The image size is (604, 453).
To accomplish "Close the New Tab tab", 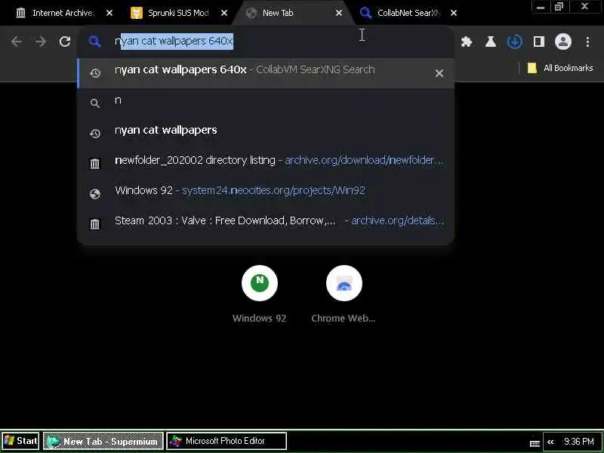I will [339, 13].
